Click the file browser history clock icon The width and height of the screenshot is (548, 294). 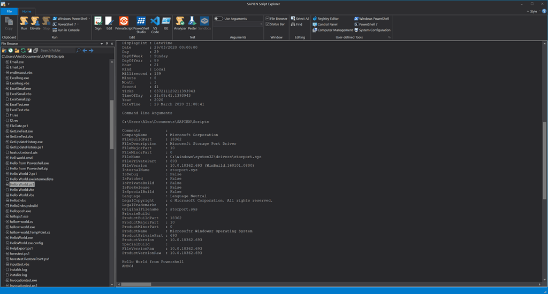coord(11,50)
